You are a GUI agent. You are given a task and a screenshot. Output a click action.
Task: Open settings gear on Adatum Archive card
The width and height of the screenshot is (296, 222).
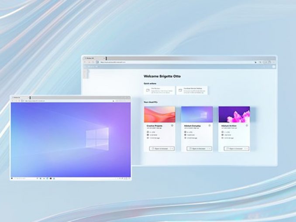[x=247, y=126]
